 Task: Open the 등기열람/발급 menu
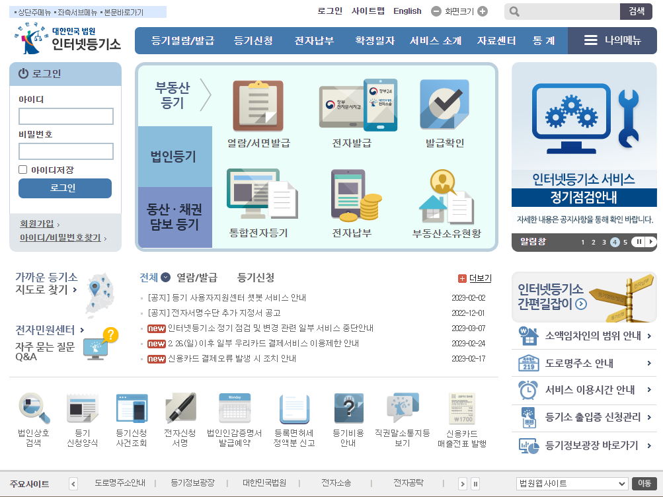182,40
